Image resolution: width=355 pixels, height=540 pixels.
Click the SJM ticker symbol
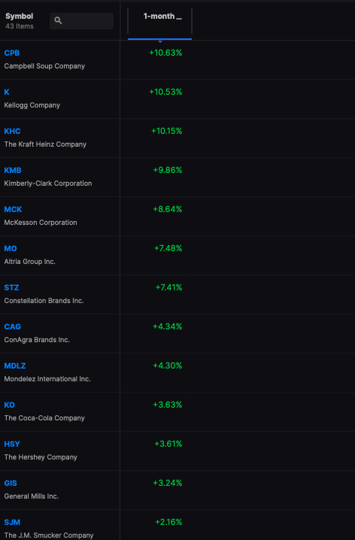(12, 523)
